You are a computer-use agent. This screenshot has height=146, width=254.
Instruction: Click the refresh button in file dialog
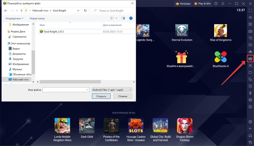click(85, 11)
